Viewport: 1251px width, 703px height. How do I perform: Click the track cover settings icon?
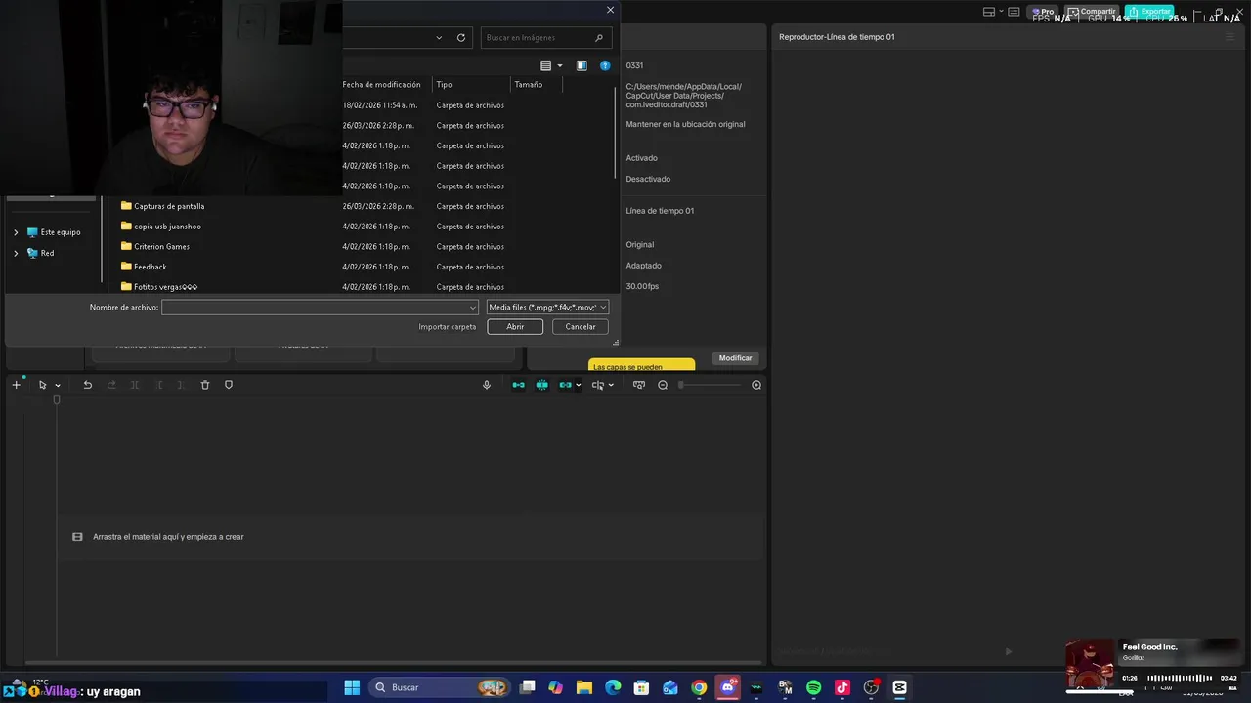tap(639, 385)
